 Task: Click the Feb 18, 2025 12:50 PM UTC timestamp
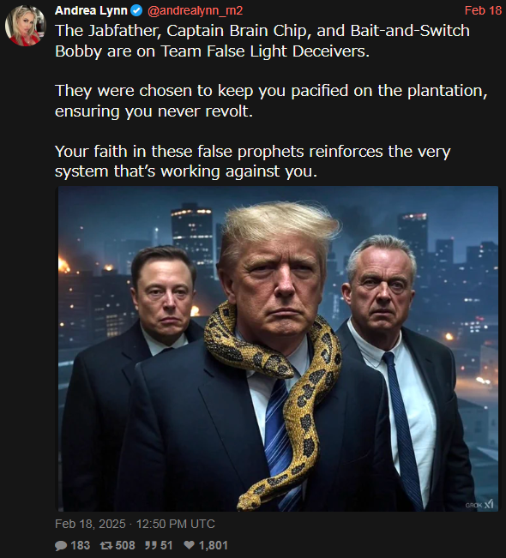(135, 524)
